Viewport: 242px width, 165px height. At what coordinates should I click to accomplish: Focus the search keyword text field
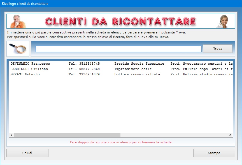coord(118,49)
